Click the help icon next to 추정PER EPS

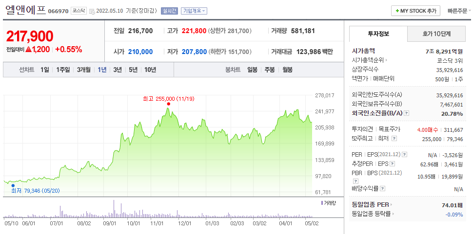[x=392, y=164]
